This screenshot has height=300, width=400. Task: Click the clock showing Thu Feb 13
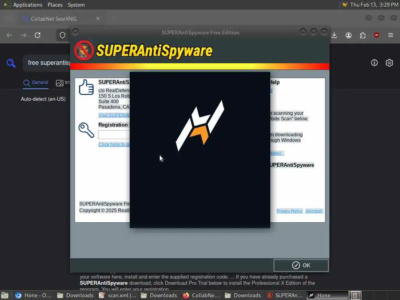tap(374, 5)
